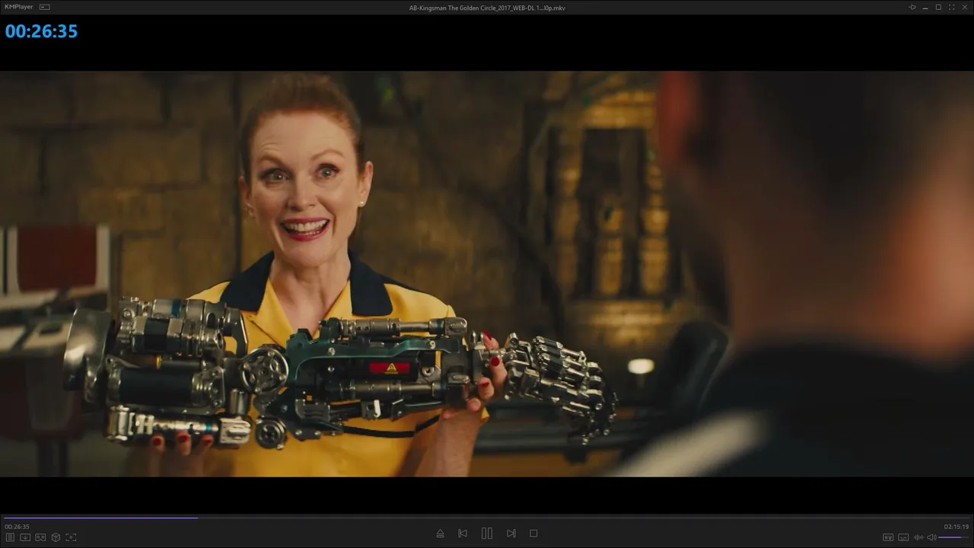Skip to the previous track
Screen dimensions: 974x548
(x=463, y=534)
